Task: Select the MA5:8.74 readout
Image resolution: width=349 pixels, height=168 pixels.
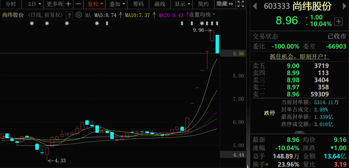Action: tap(105, 15)
